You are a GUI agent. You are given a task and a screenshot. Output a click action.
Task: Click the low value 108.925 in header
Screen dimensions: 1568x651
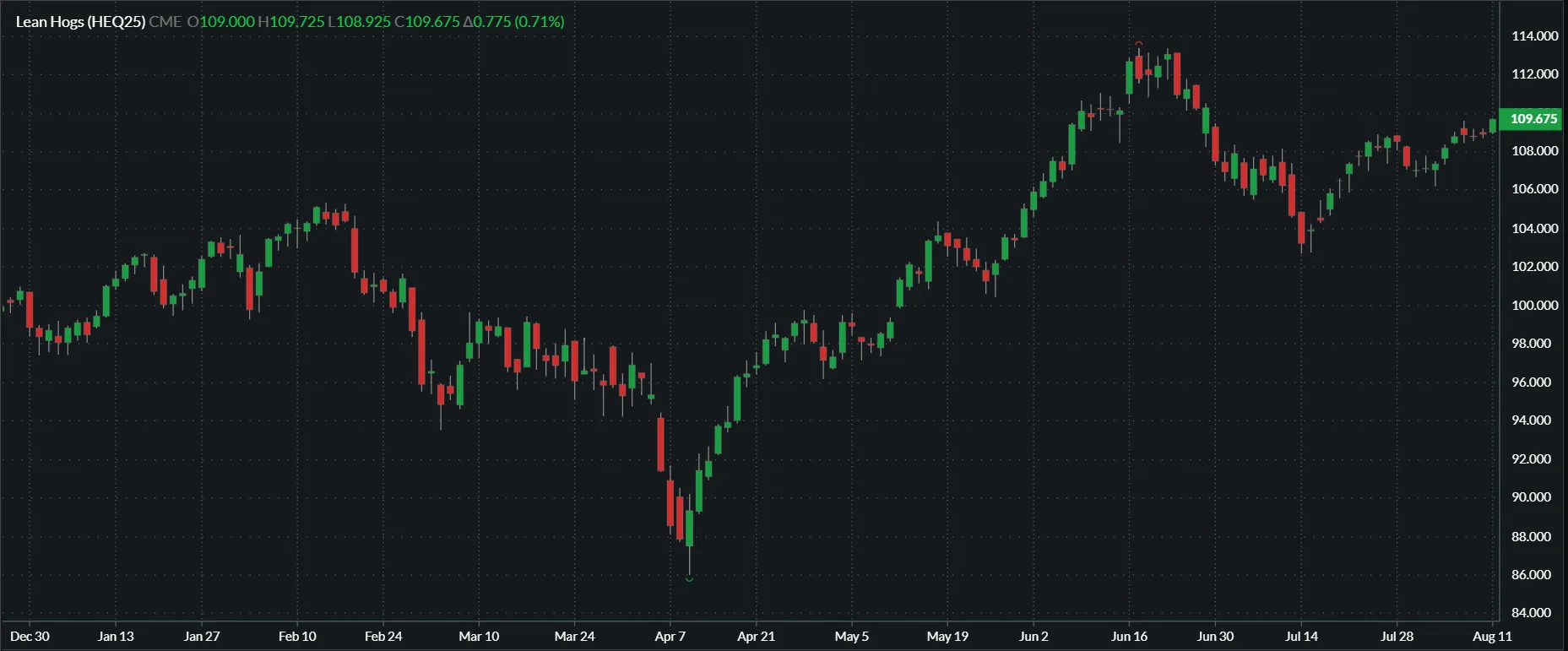coord(363,22)
